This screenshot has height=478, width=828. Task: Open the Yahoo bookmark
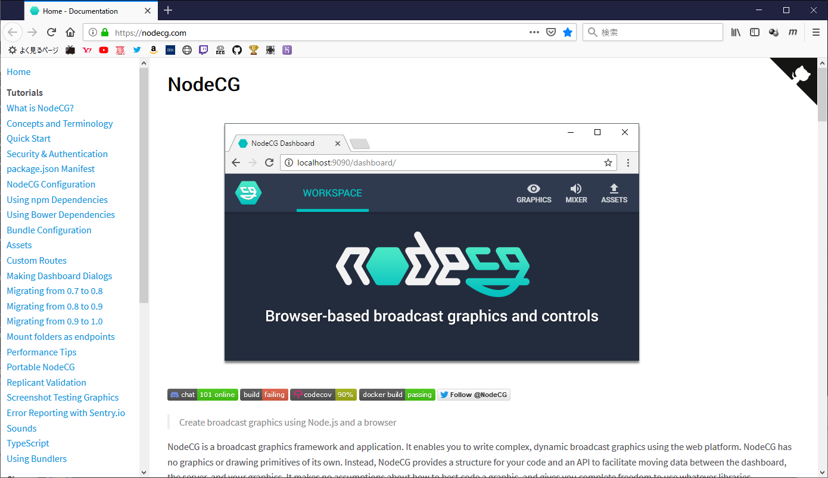point(87,50)
